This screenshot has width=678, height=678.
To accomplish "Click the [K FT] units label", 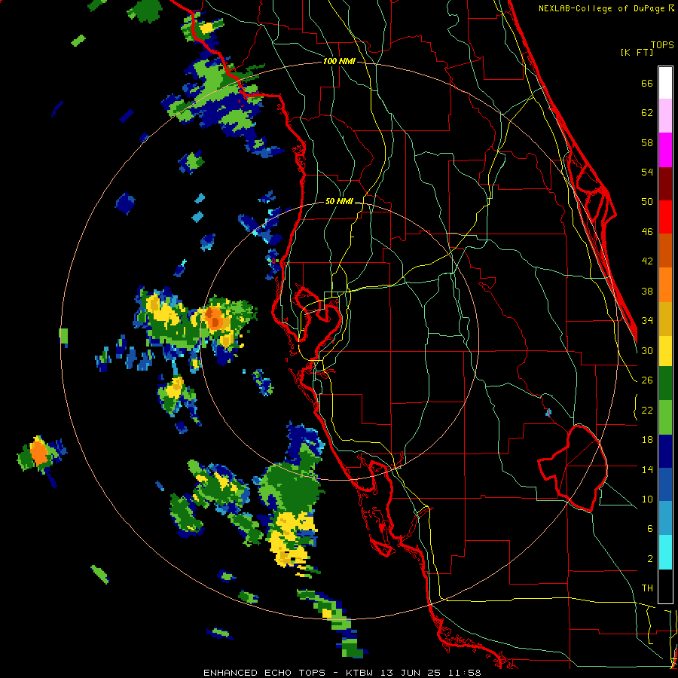I will point(637,52).
